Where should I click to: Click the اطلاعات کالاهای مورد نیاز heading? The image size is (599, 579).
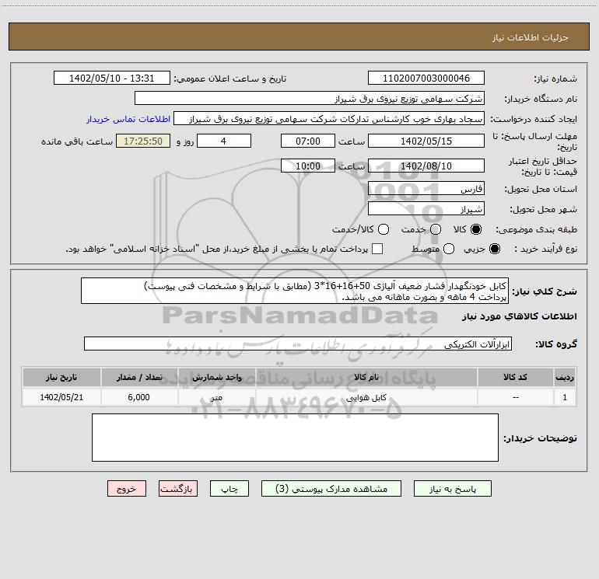(x=519, y=317)
